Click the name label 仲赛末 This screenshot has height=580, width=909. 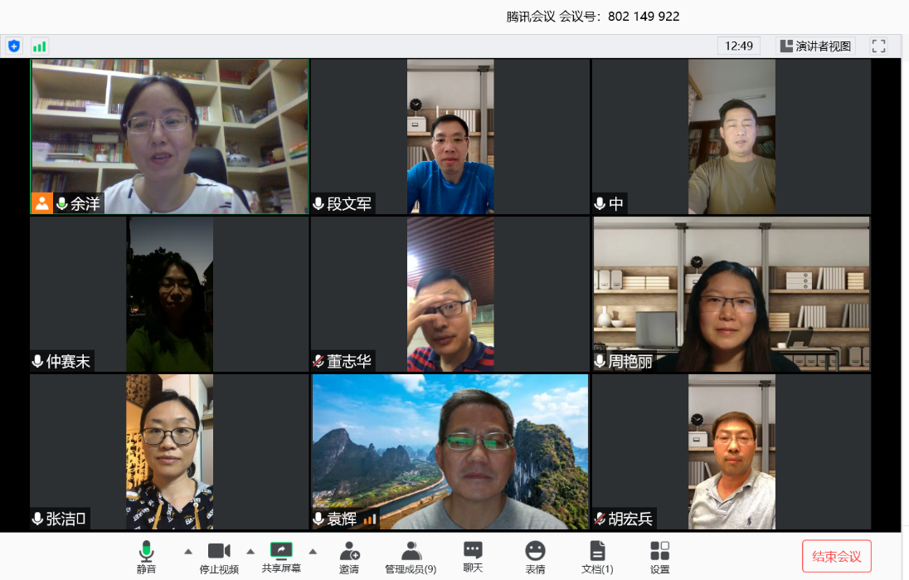coord(68,361)
